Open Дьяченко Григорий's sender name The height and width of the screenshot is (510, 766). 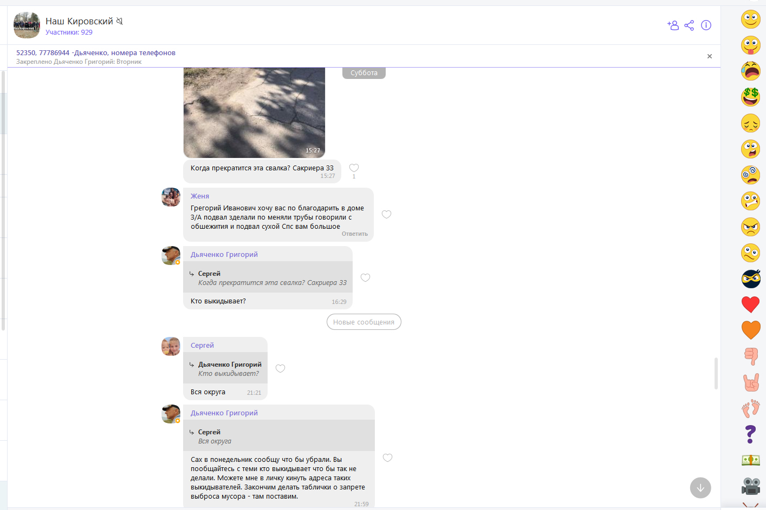224,255
